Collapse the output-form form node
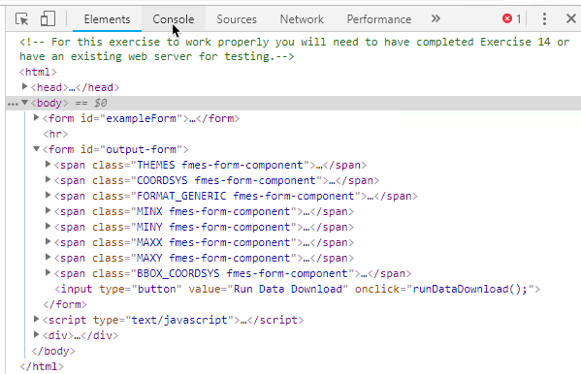Viewport: 581px width, 374px height. coord(36,149)
